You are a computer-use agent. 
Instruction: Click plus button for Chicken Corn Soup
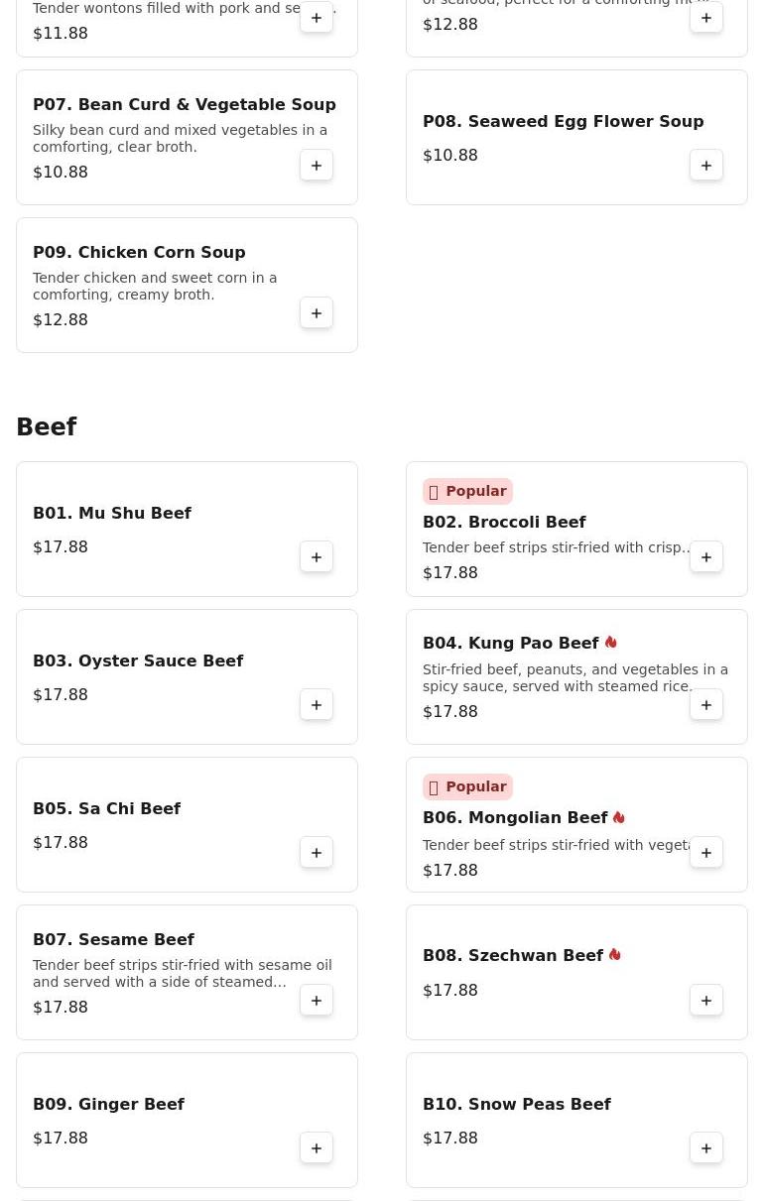coord(317,313)
